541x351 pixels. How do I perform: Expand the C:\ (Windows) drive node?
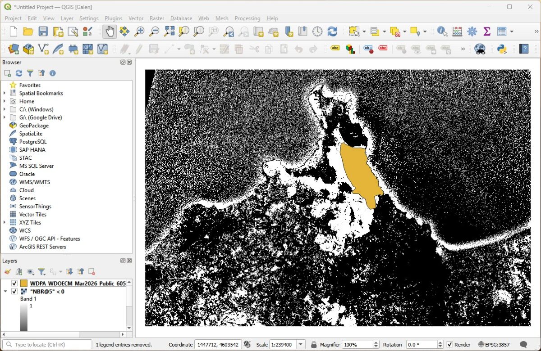tap(5, 109)
